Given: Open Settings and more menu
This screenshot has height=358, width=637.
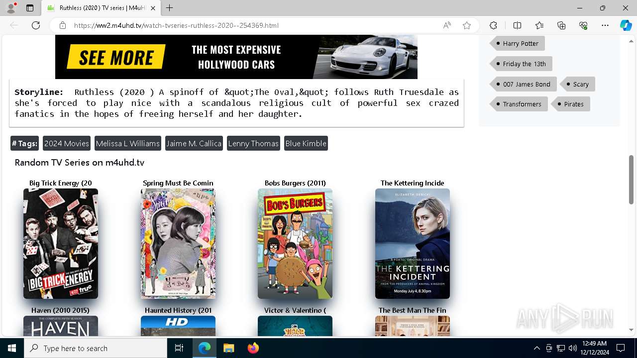Looking at the screenshot, I should click(x=605, y=25).
